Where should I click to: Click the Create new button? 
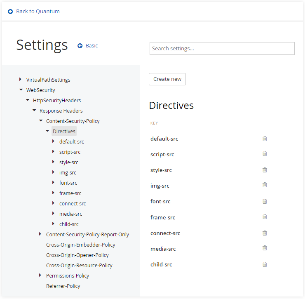click(x=167, y=79)
